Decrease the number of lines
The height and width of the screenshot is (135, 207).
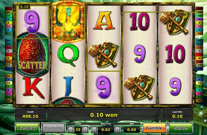pos(71,130)
